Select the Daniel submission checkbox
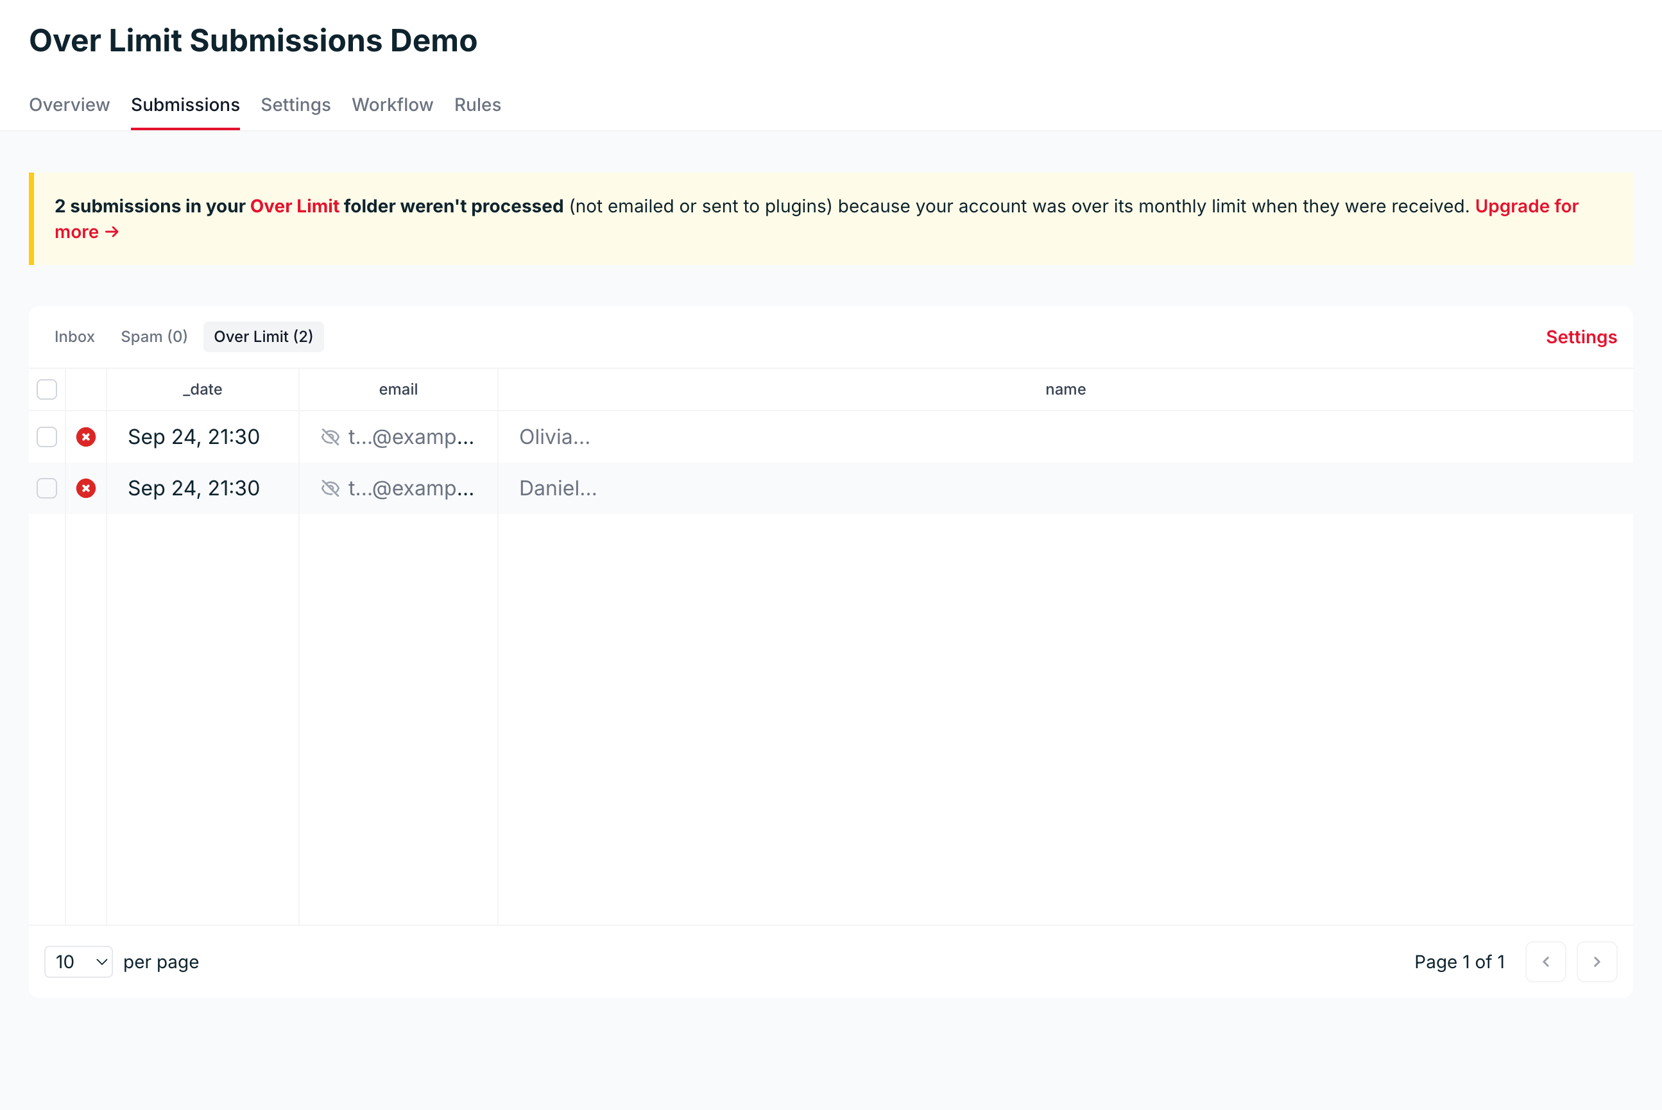 click(47, 488)
